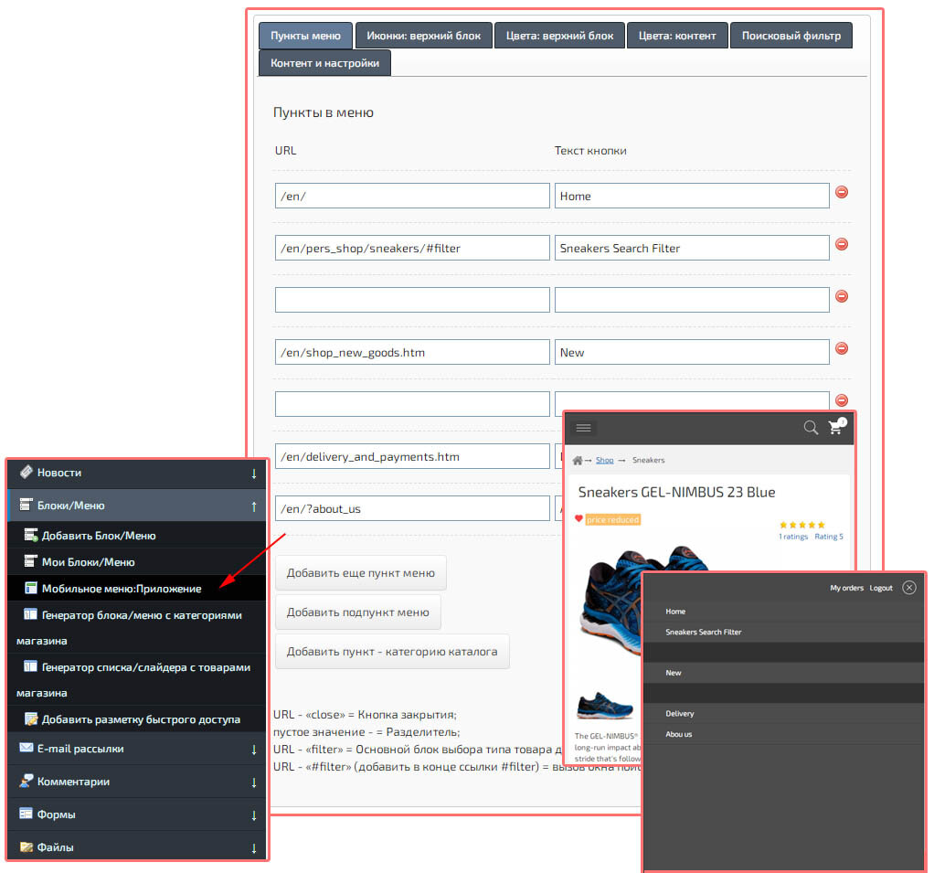Image resolution: width=934 pixels, height=873 pixels.
Task: Close the mobile menu overlay with X
Action: pos(908,588)
